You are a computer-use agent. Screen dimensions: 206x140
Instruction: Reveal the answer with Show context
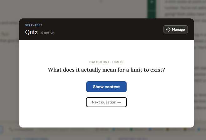tap(106, 87)
